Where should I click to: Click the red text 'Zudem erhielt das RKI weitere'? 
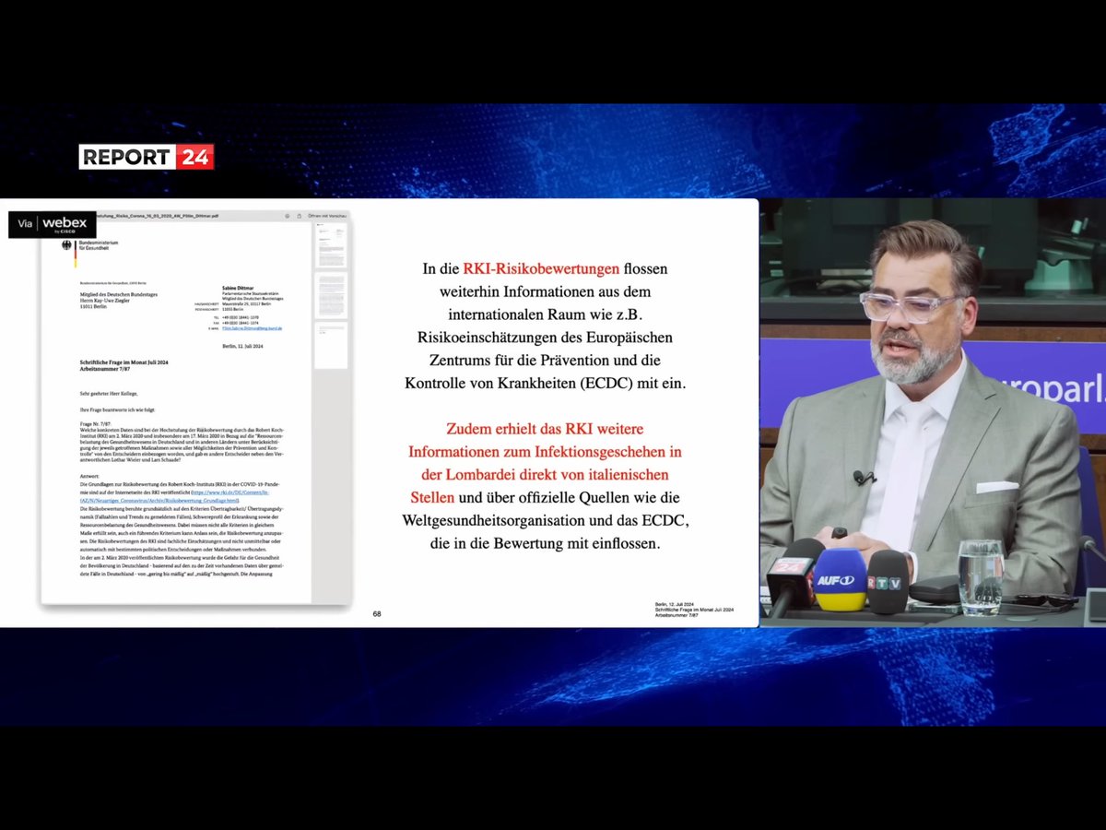click(x=545, y=429)
